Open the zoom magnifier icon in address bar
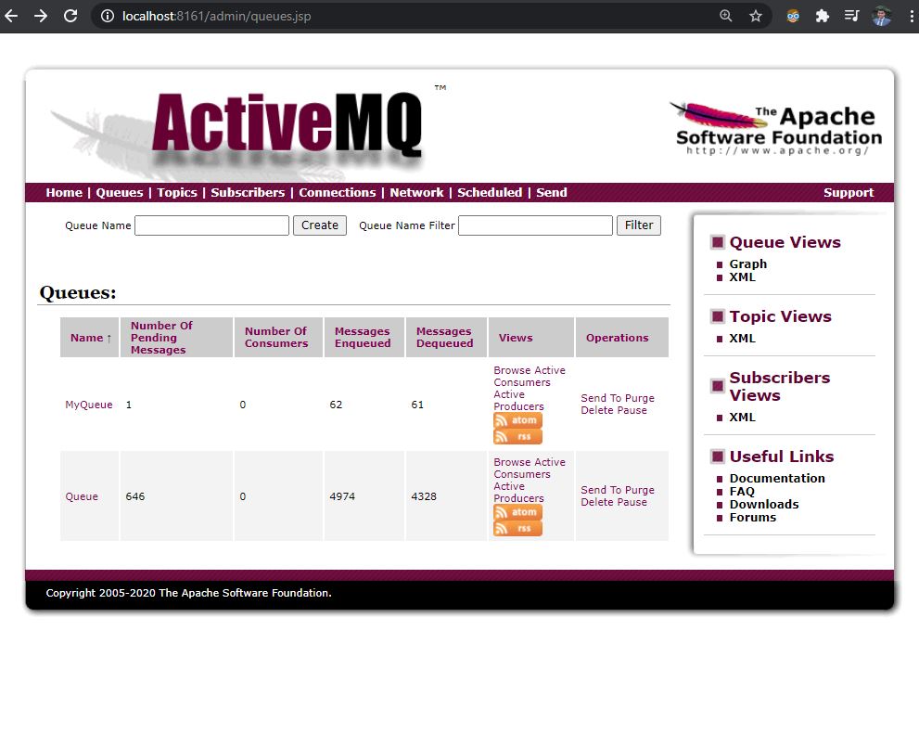 pos(725,16)
